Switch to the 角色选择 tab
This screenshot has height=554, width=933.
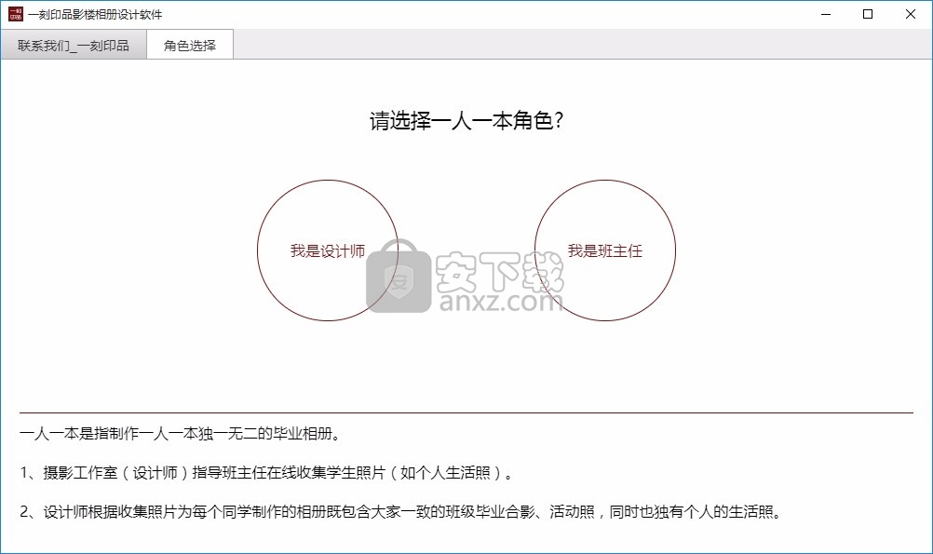coord(190,45)
